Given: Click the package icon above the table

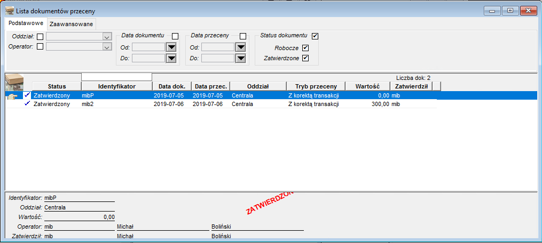Looking at the screenshot, I should (x=14, y=82).
